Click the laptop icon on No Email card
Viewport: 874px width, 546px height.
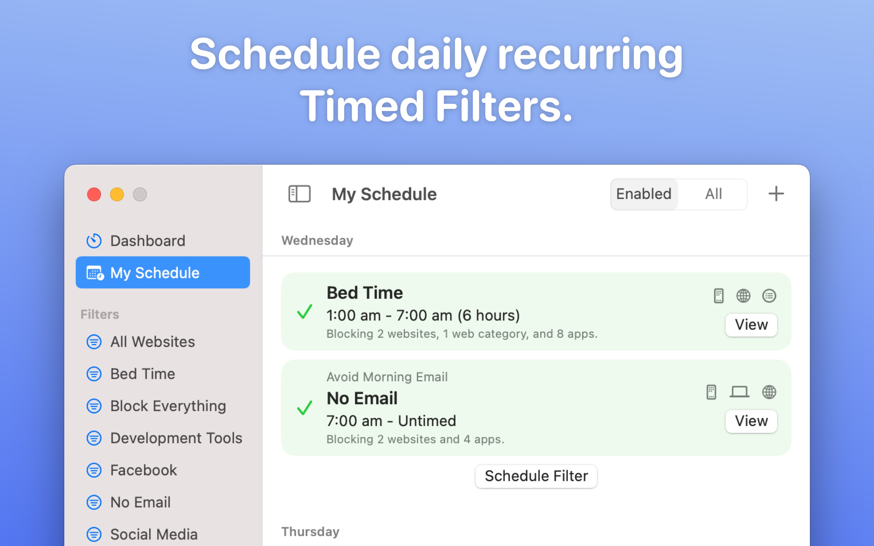(739, 392)
